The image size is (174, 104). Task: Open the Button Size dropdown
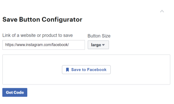click(98, 45)
